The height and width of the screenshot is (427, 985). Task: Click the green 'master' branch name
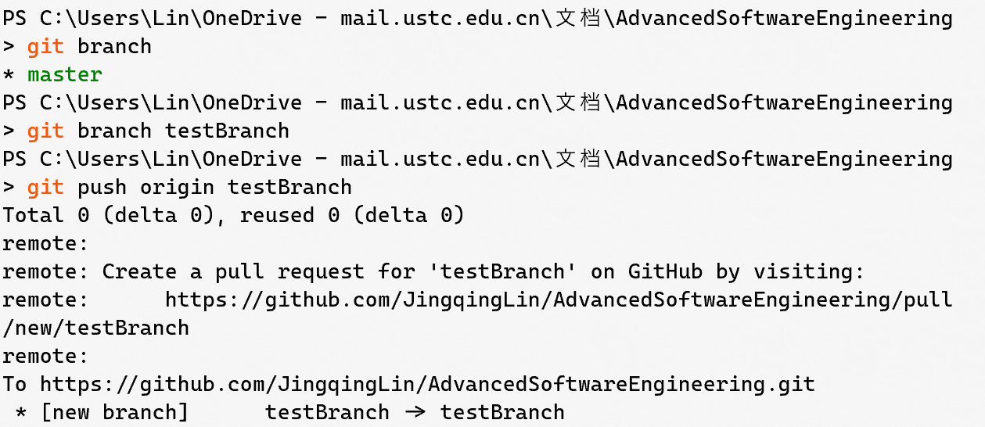[x=65, y=74]
